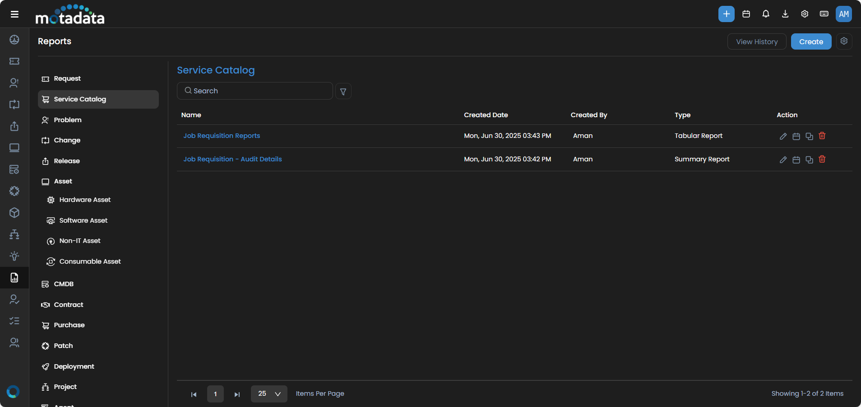Screen dimensions: 861x407
Task: Schedule Job Requisition Reports via calendar icon
Action: point(796,136)
